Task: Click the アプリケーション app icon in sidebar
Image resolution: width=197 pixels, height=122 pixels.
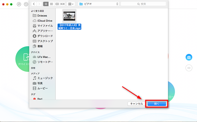Action: (x=35, y=31)
